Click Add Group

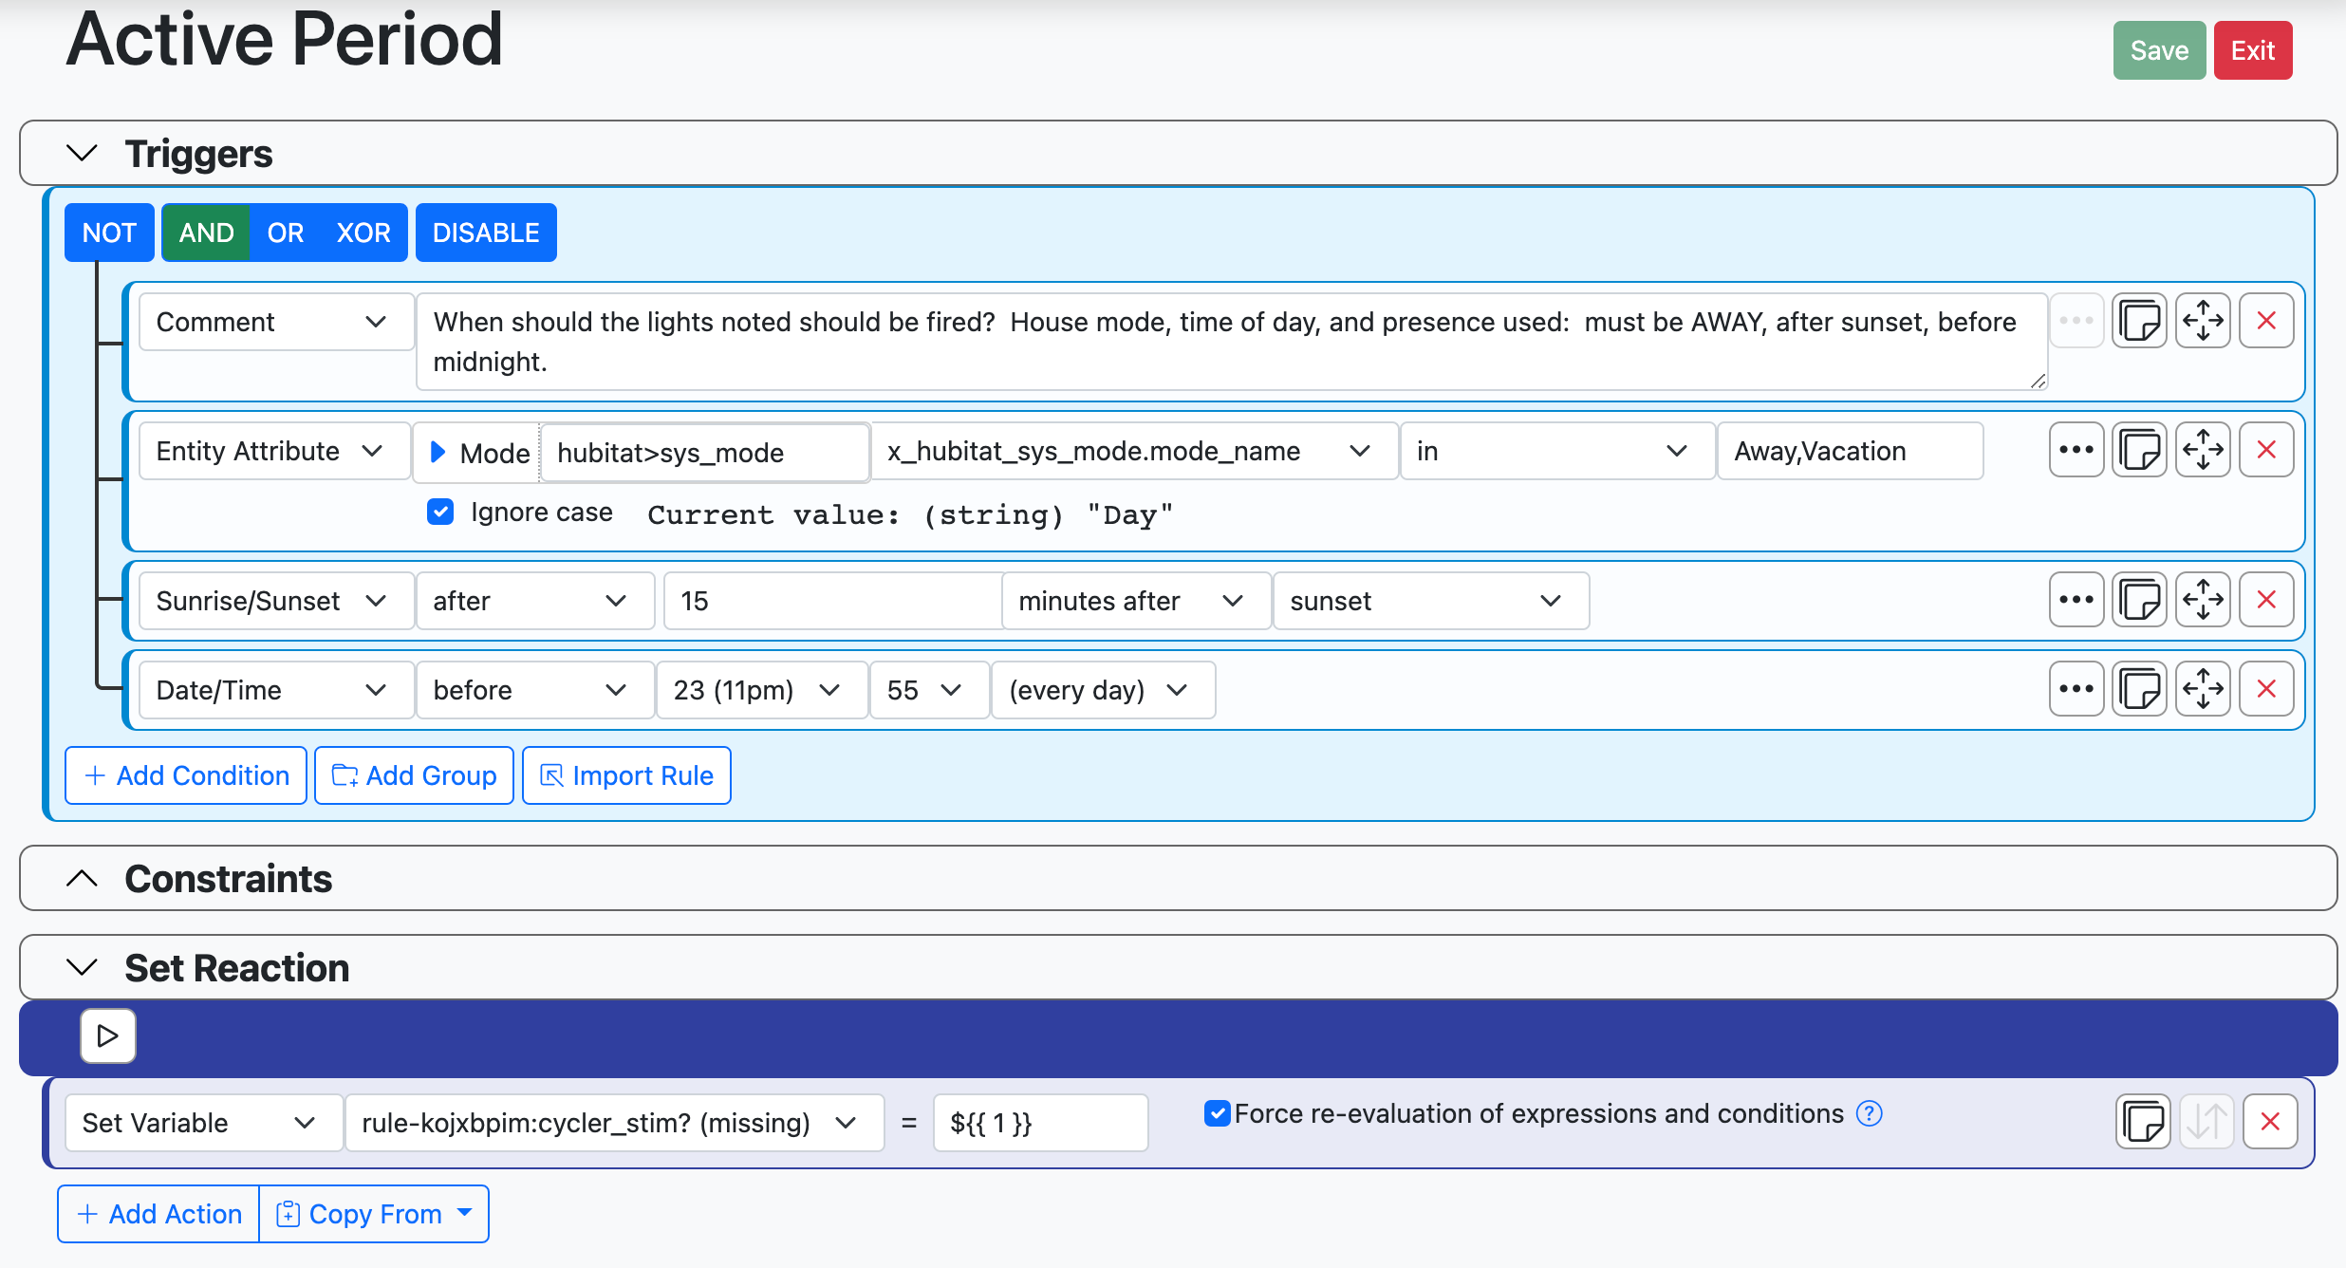click(414, 775)
